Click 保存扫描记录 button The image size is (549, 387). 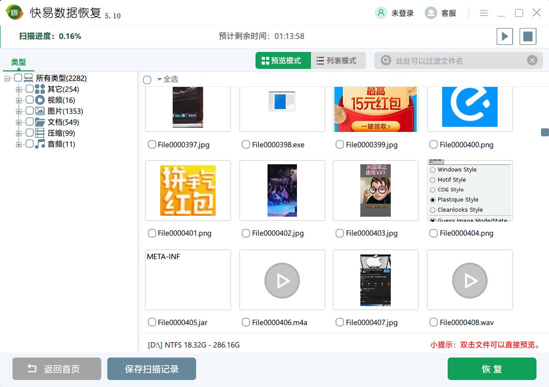coord(152,369)
